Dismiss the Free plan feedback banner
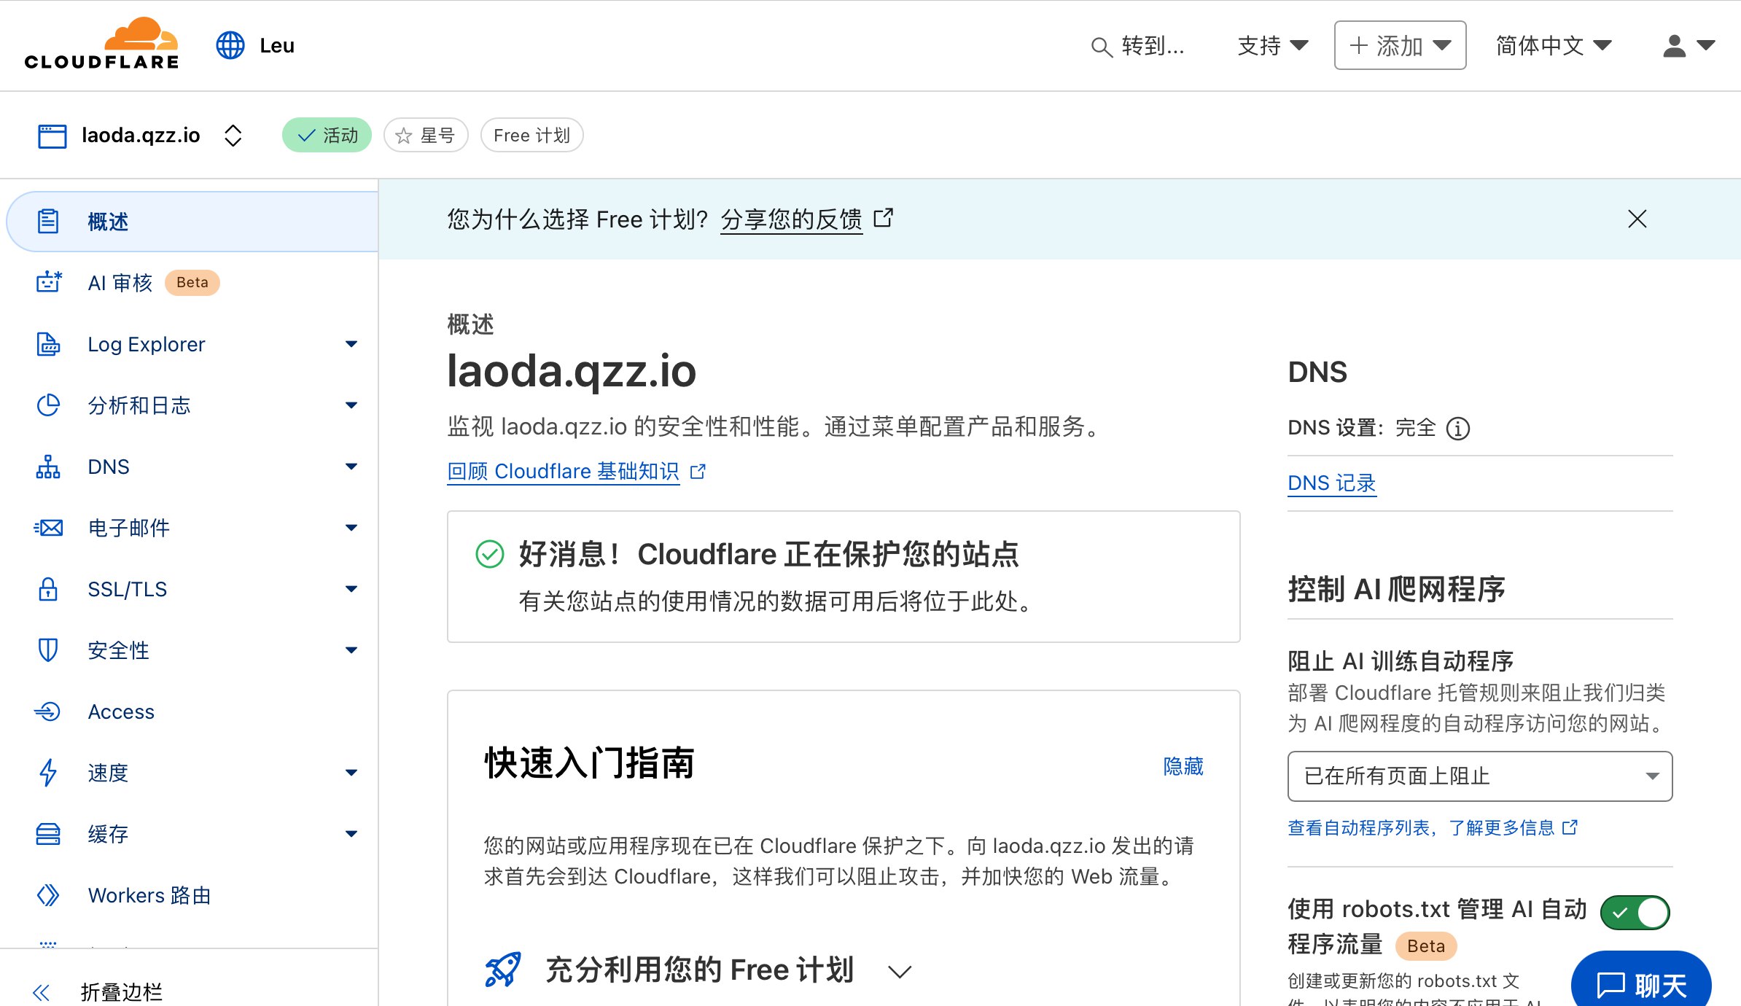The width and height of the screenshot is (1741, 1006). coord(1637,219)
